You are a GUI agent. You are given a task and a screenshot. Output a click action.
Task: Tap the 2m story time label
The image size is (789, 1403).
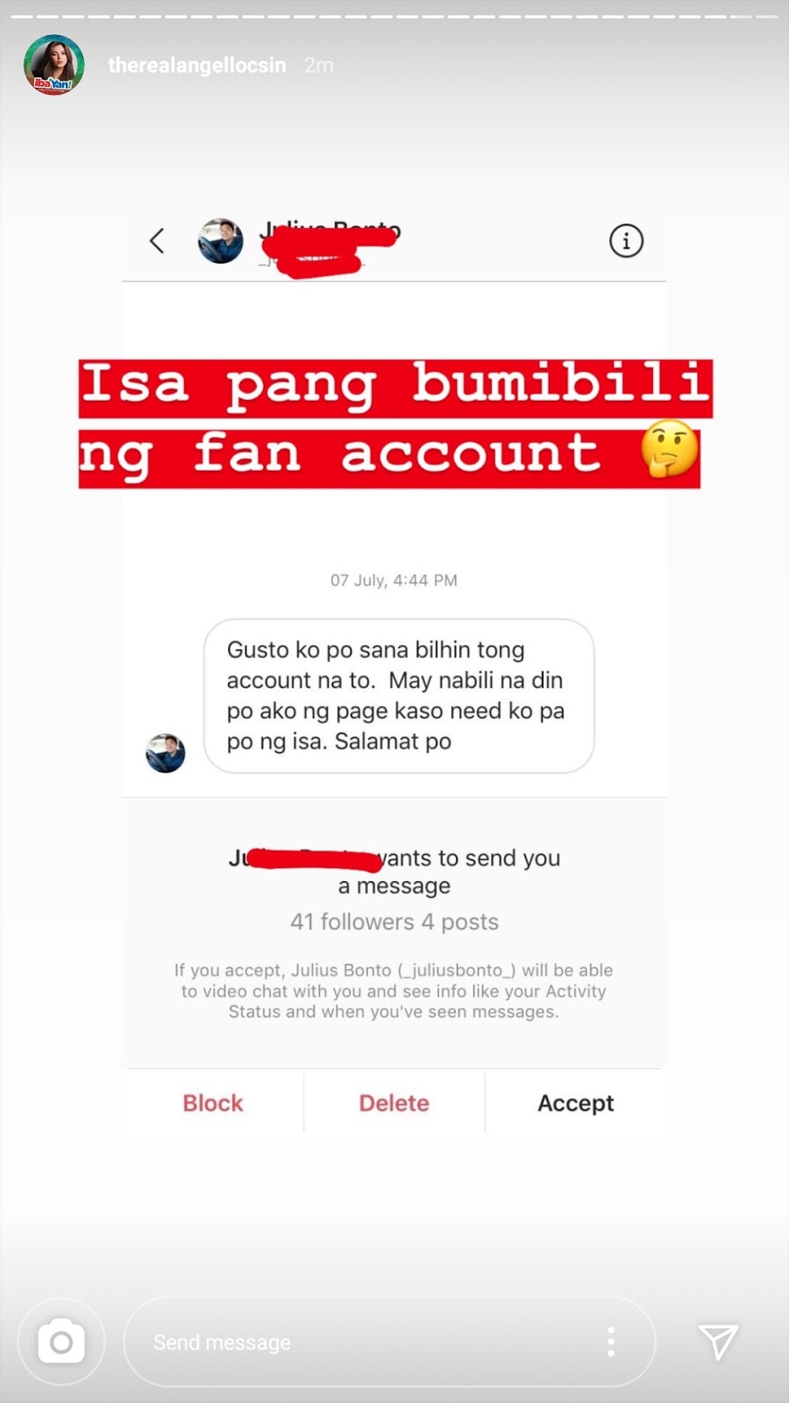[x=319, y=66]
